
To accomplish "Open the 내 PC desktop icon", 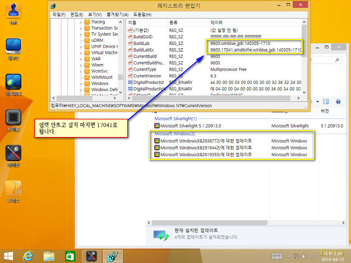I will click(13, 49).
